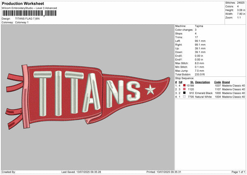The image size is (247, 175).
Task: Click the TITANS pennant design preview
Action: click(88, 97)
